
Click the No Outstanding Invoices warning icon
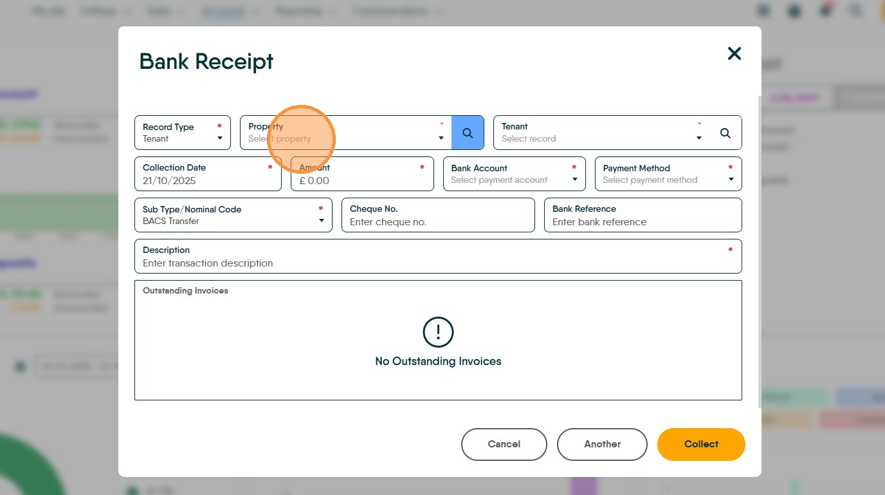[x=438, y=332]
